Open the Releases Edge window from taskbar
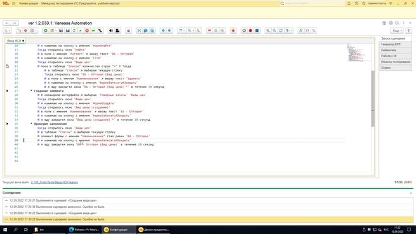This screenshot has width=416, height=234. tap(84, 229)
